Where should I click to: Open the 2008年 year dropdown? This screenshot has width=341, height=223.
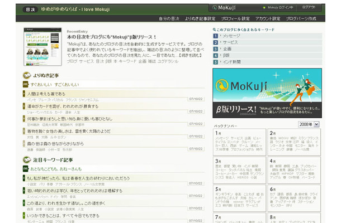coord(309,124)
